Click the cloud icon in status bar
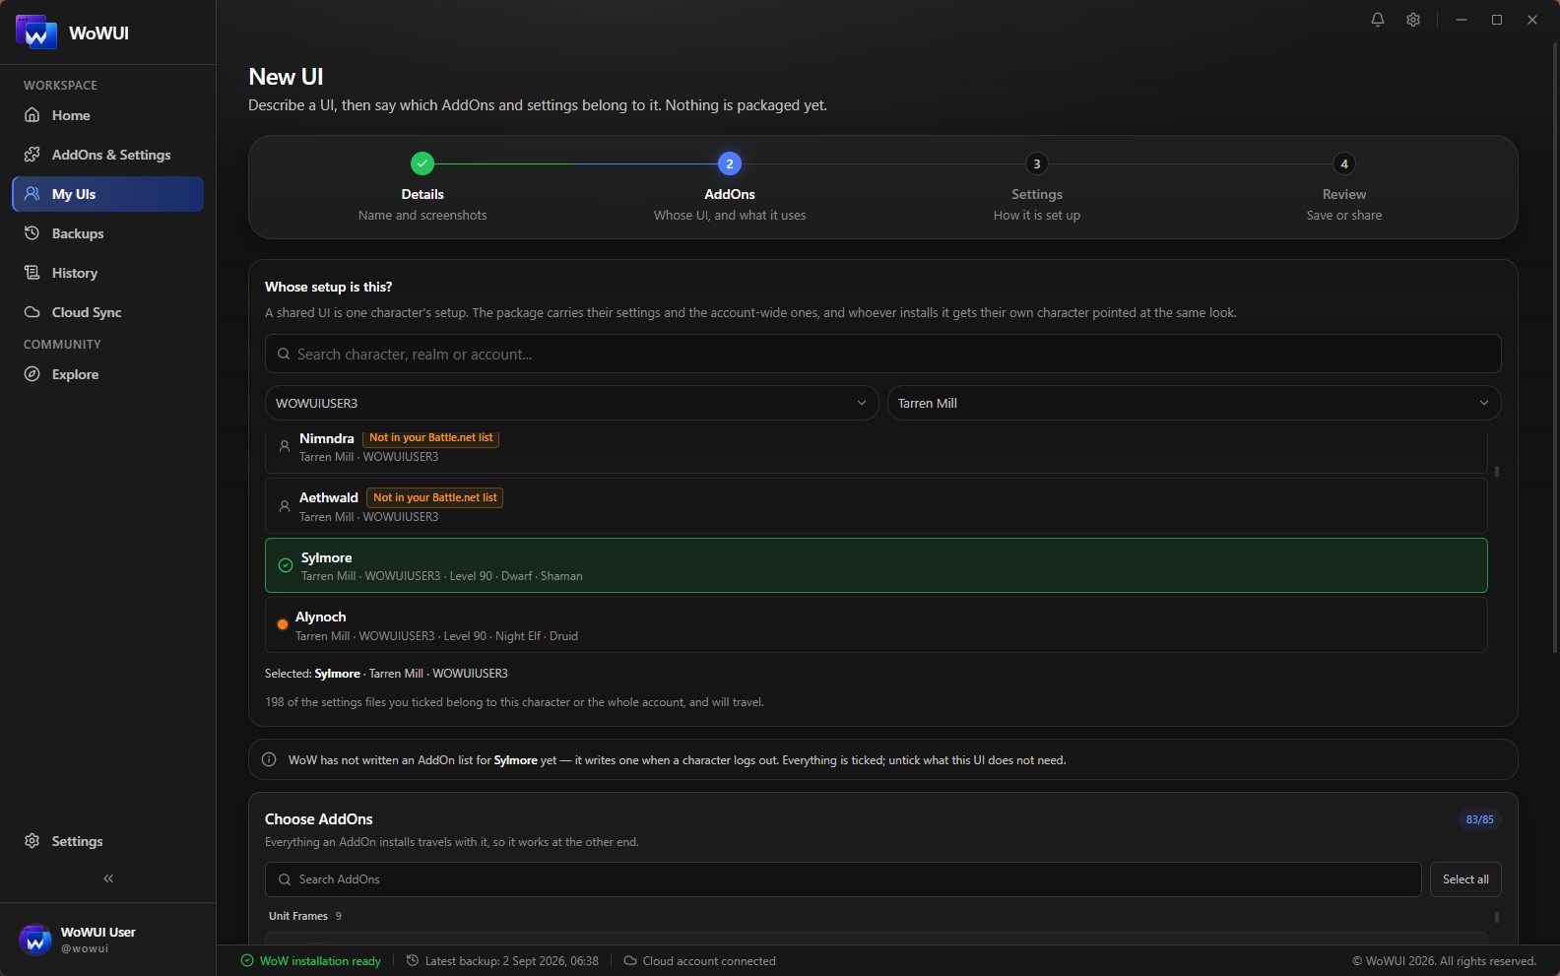Image resolution: width=1560 pixels, height=976 pixels. [x=630, y=961]
